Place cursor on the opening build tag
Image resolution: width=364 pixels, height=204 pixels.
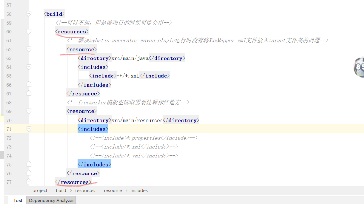pyautogui.click(x=54, y=14)
